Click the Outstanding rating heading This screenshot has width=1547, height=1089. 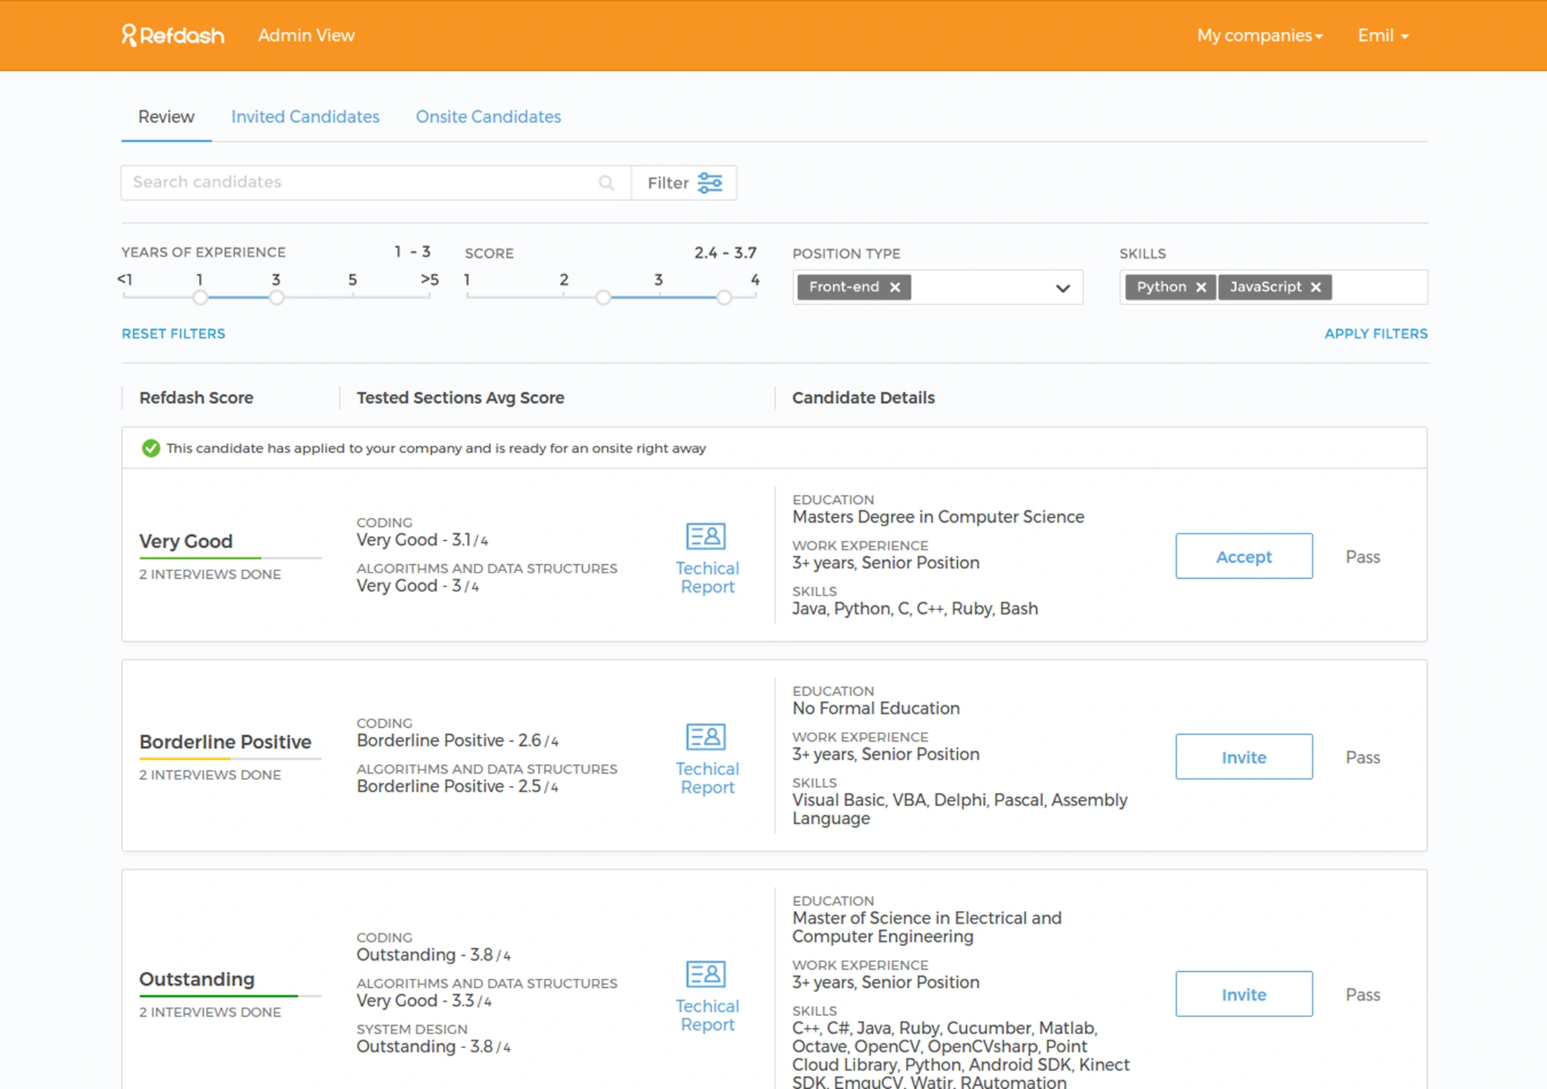click(x=197, y=979)
